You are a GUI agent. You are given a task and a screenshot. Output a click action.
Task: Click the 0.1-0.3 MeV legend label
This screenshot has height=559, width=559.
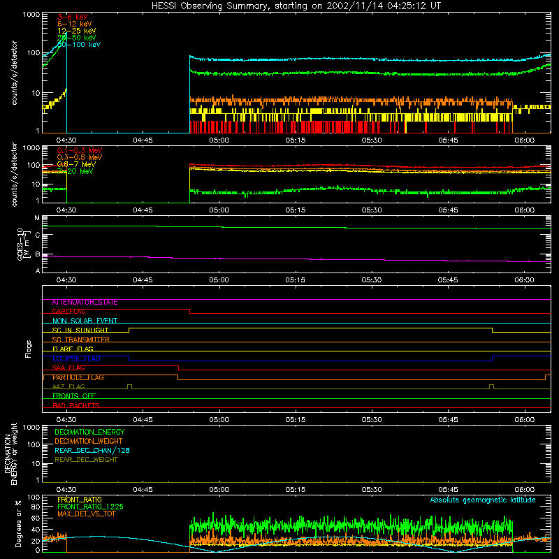80,150
